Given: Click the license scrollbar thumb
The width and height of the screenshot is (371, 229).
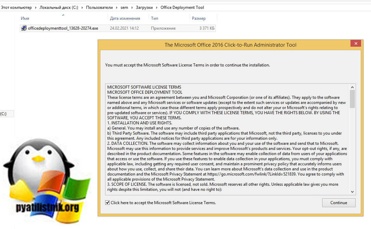Looking at the screenshot, I should click(x=352, y=99).
